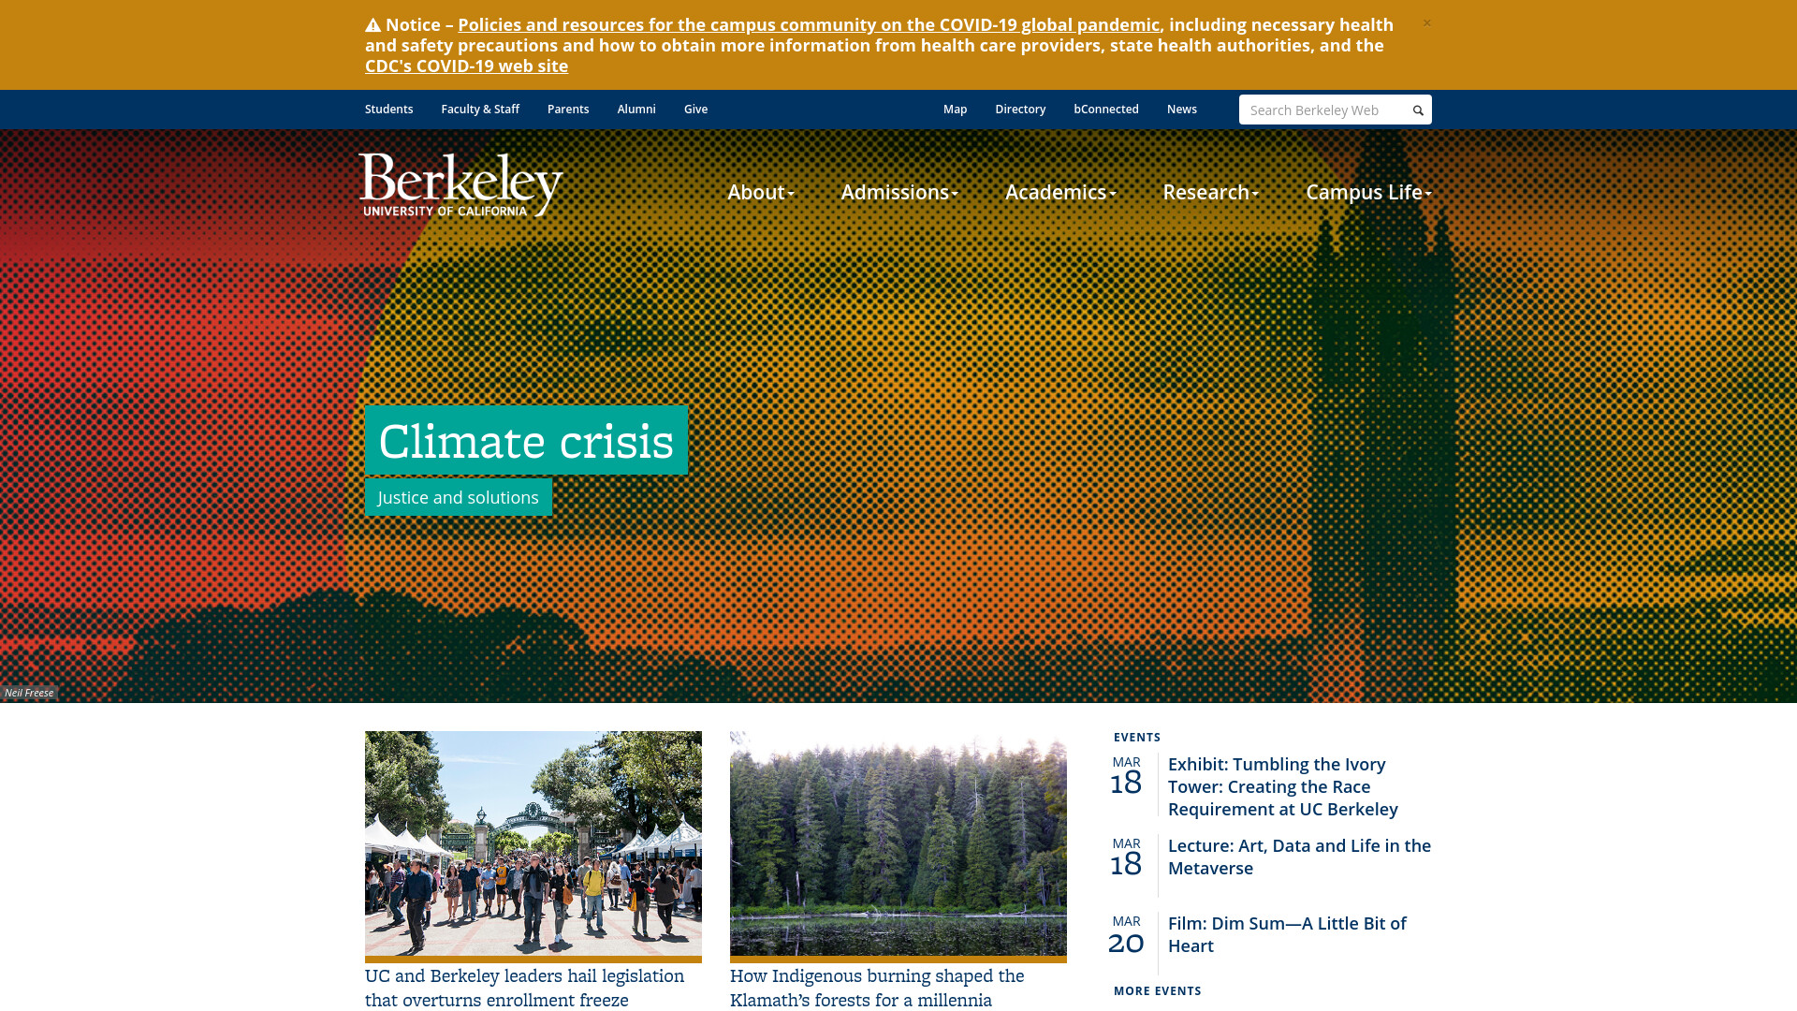Expand the Admissions dropdown menu
Viewport: 1797px width, 1011px height.
[899, 192]
